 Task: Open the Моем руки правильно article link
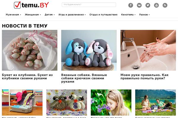pyautogui.click(x=144, y=77)
